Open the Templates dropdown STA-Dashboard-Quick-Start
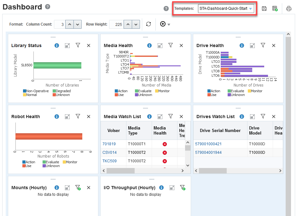297x216 pixels. click(226, 9)
